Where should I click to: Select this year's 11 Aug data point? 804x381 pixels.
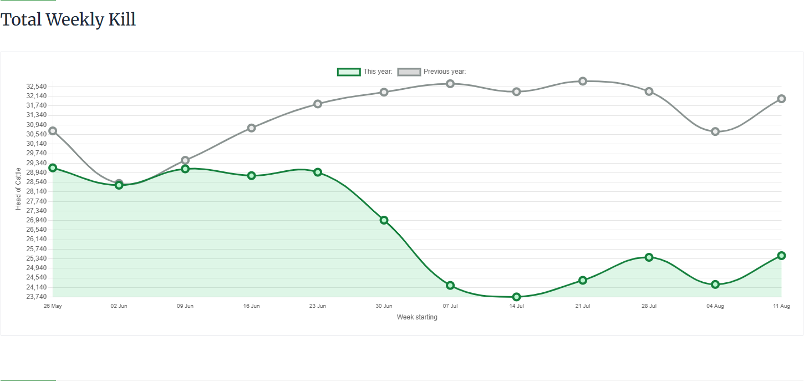[781, 256]
